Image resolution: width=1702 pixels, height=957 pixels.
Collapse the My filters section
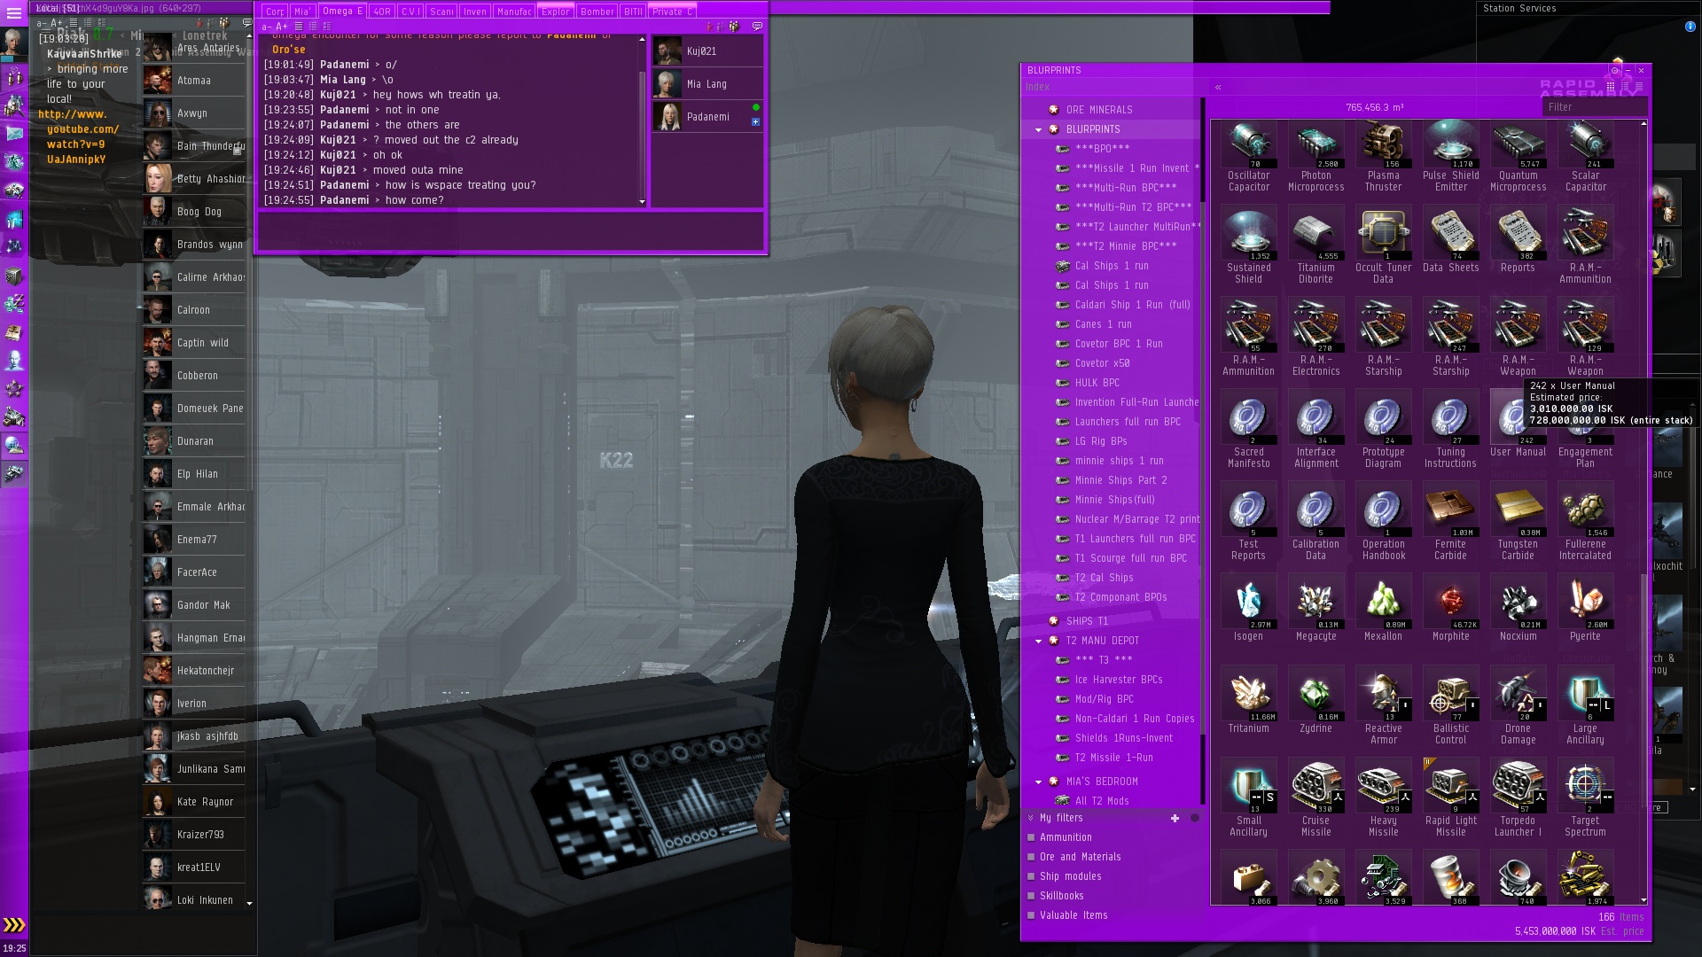point(1031,818)
